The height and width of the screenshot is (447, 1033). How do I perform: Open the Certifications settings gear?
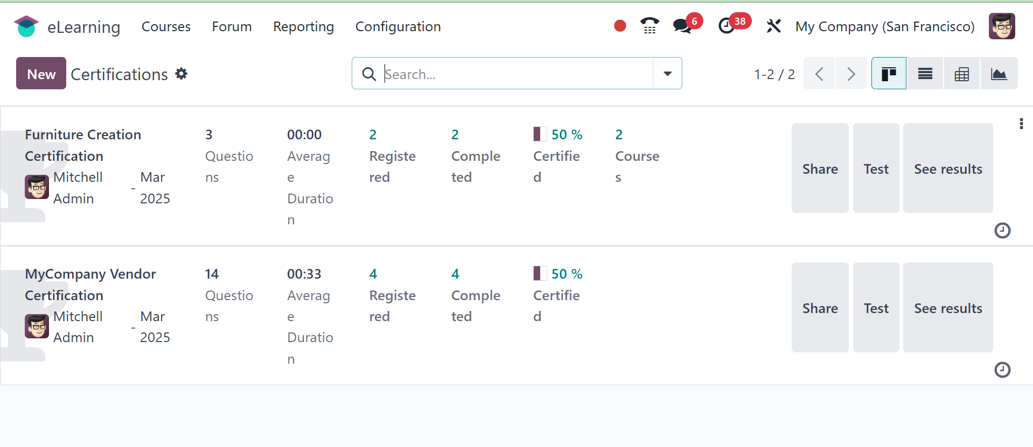pos(182,74)
